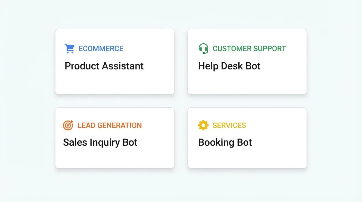Select the orange bullseye icon on Sales Inquiry card
The height and width of the screenshot is (202, 362).
point(68,125)
